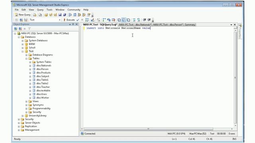Image resolution: width=255 pixels, height=143 pixels.
Task: Comment out the selected lines icon
Action: pos(134,20)
